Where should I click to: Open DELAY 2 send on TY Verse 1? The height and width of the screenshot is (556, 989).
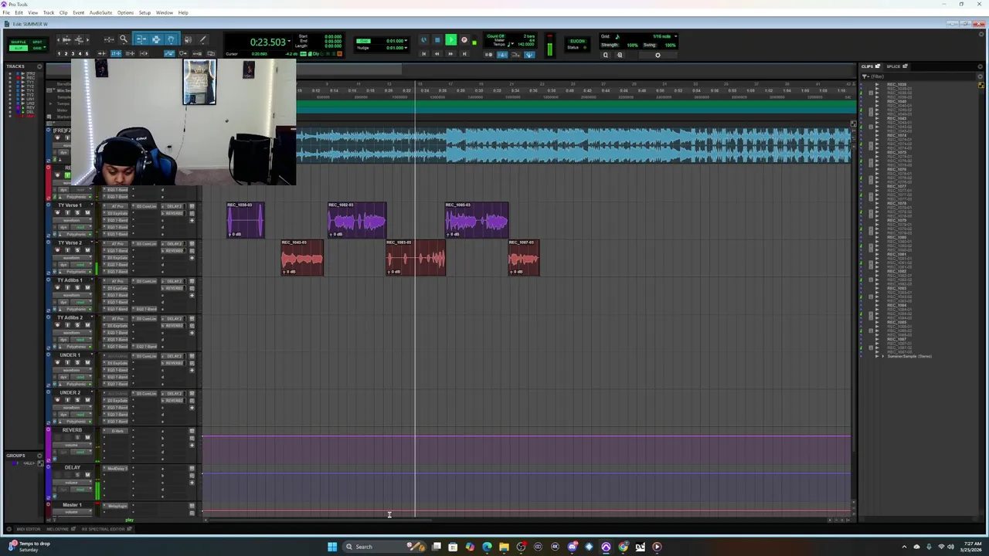[175, 206]
